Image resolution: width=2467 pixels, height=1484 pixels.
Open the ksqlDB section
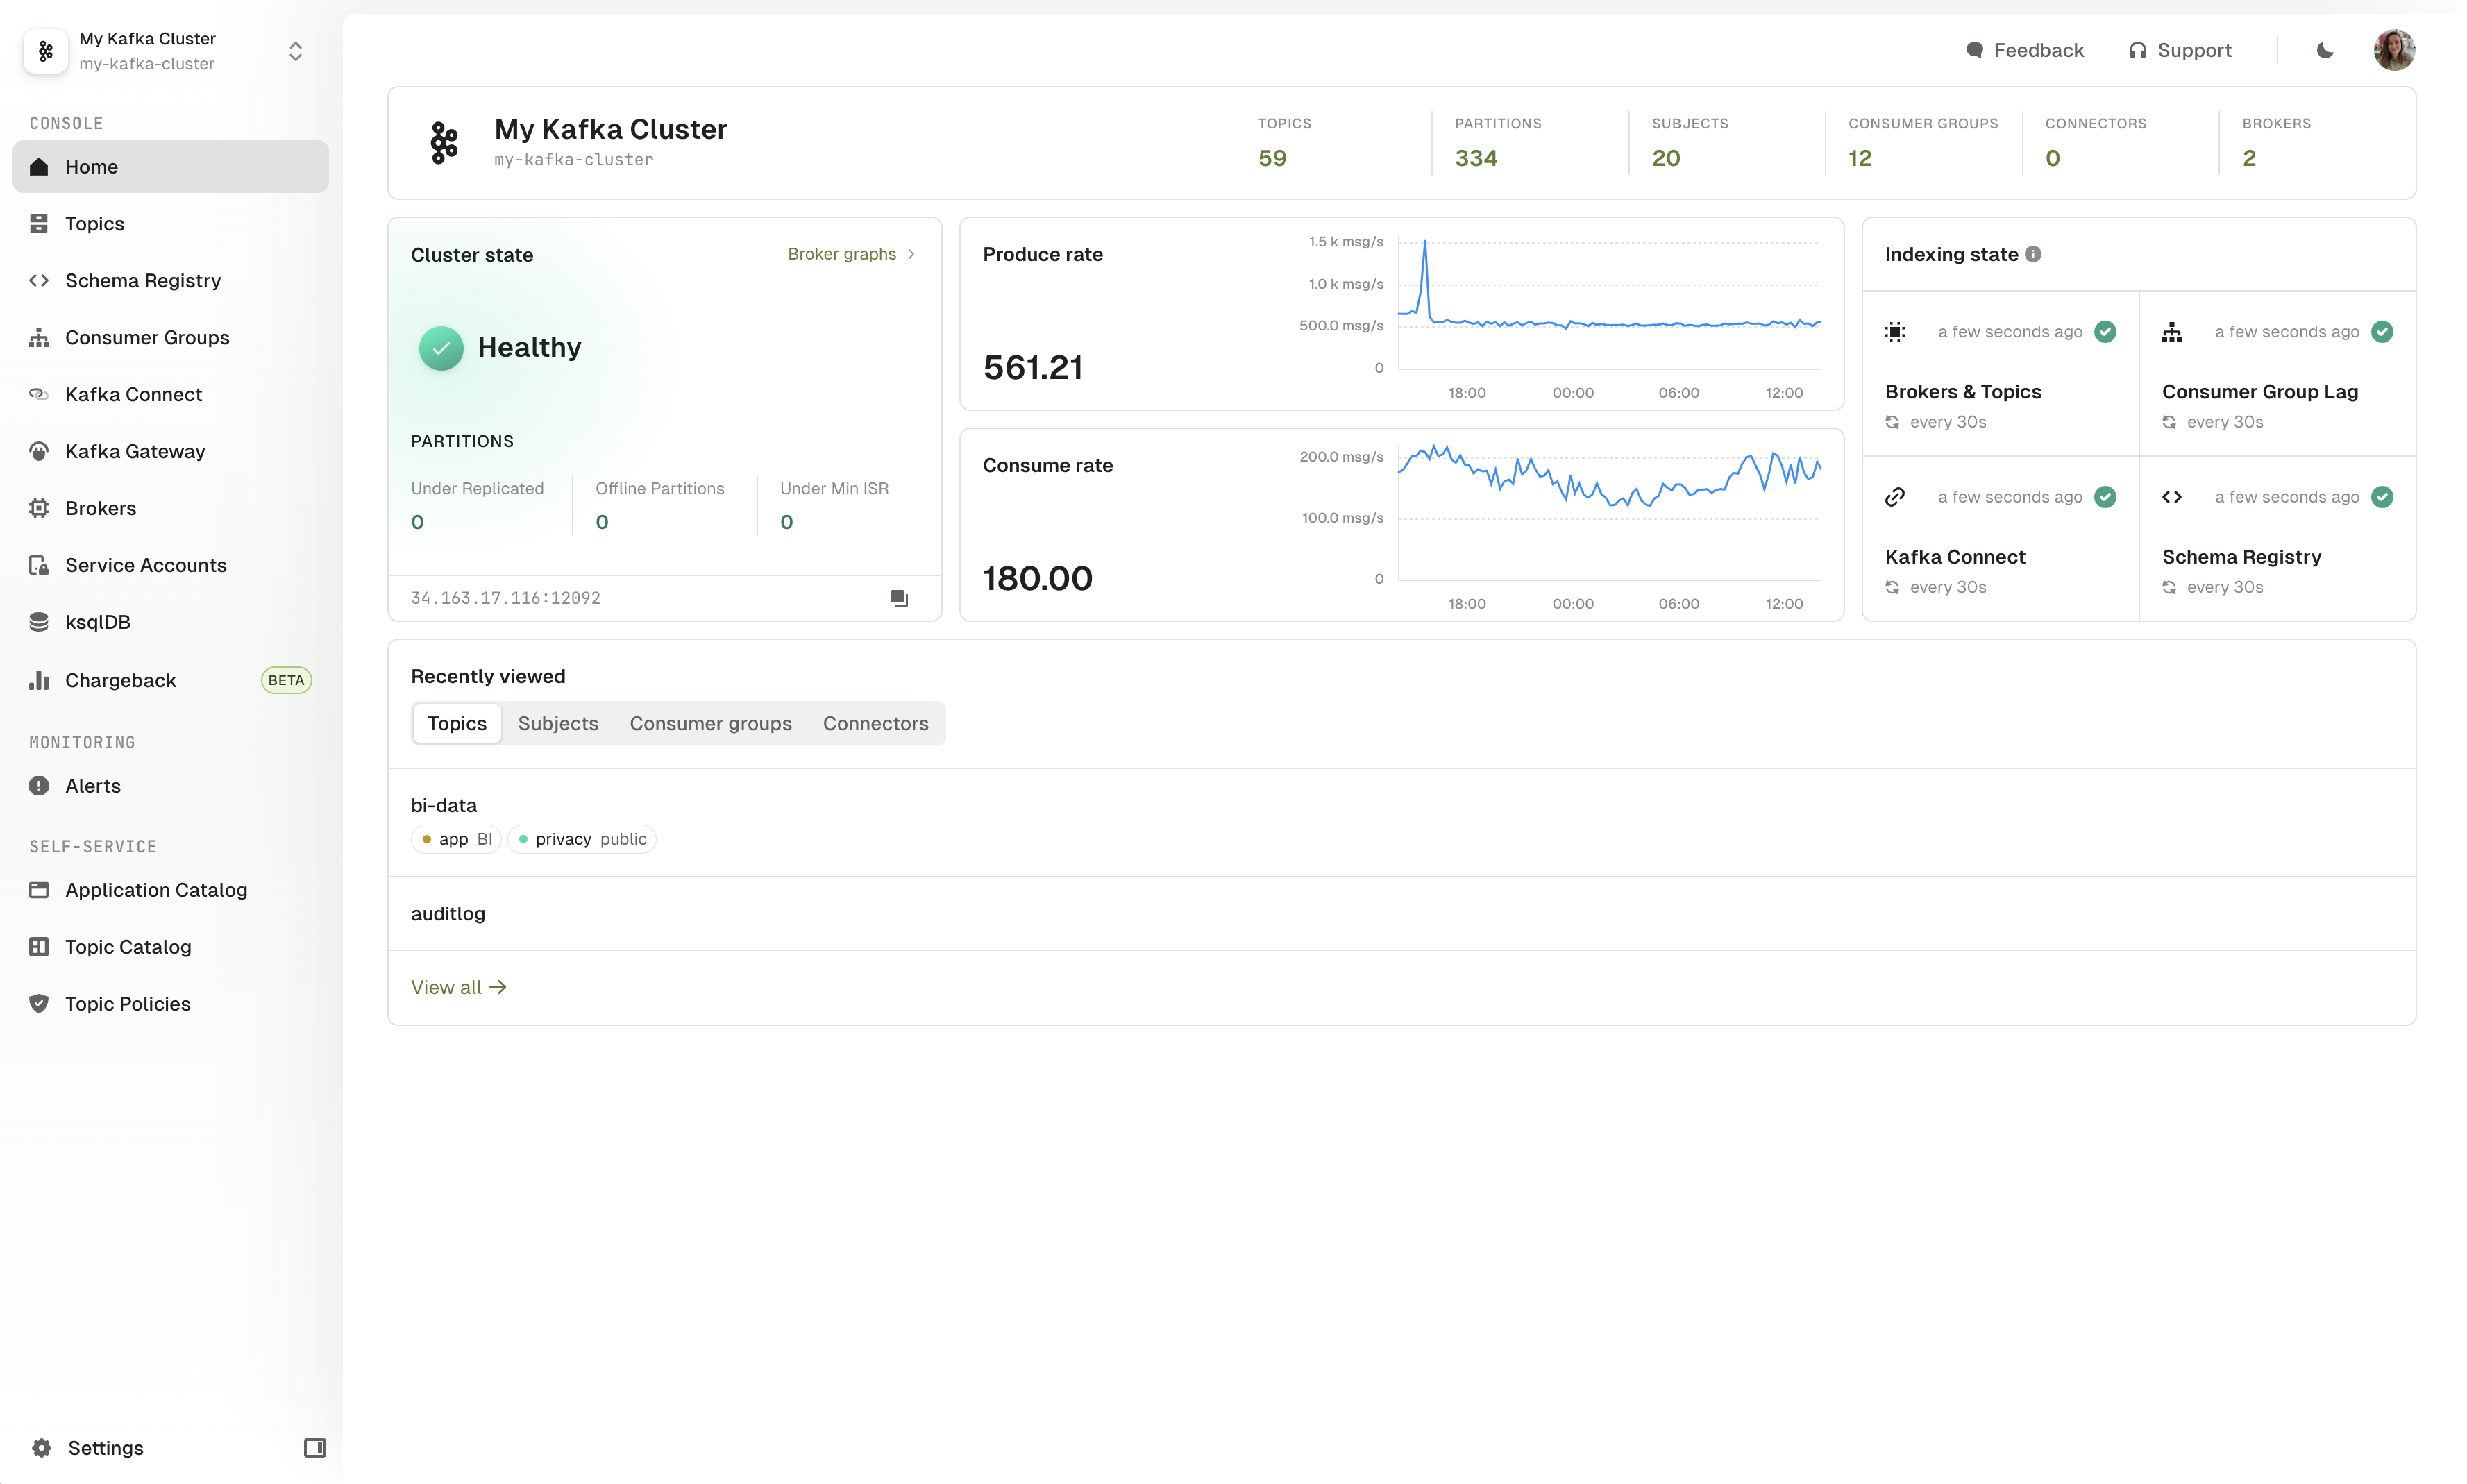point(97,622)
